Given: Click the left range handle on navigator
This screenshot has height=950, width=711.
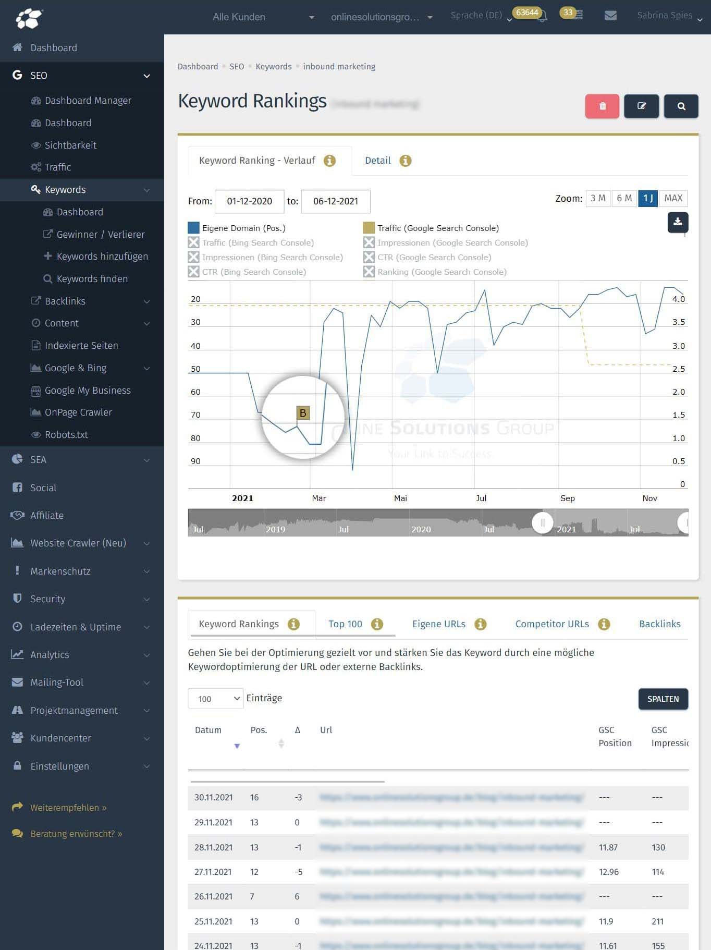Looking at the screenshot, I should [x=543, y=522].
